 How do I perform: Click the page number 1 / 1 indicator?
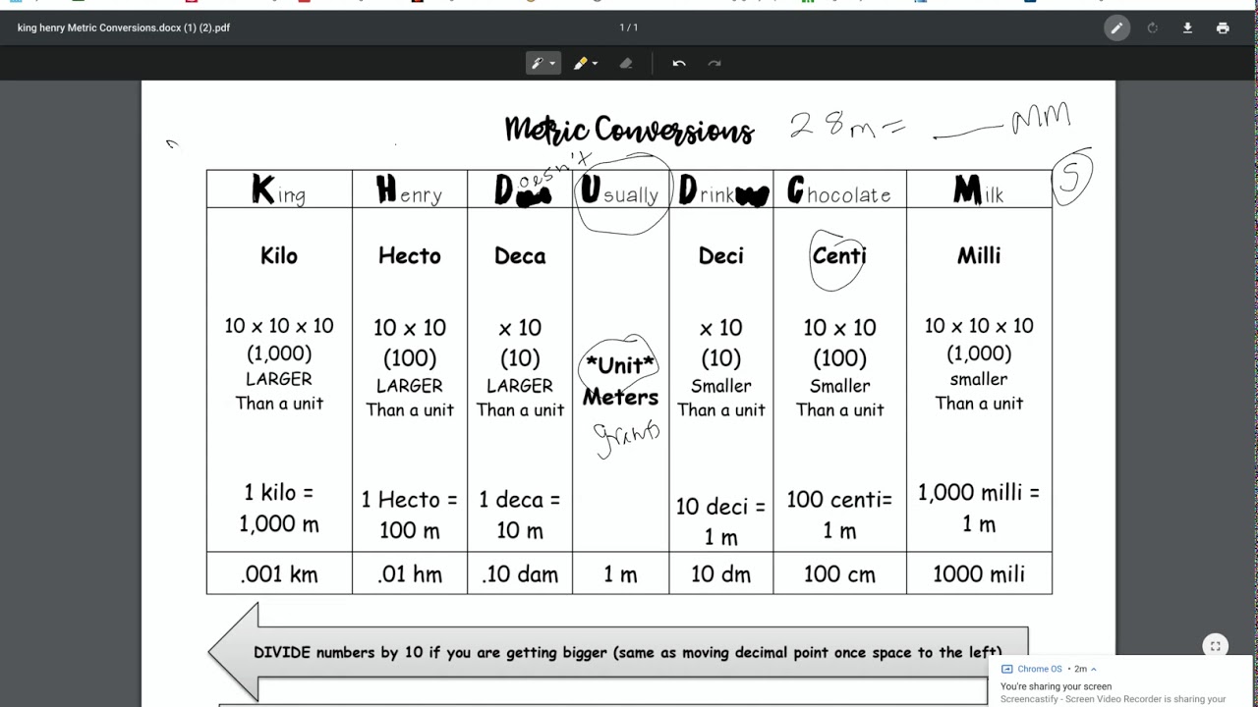pos(629,27)
